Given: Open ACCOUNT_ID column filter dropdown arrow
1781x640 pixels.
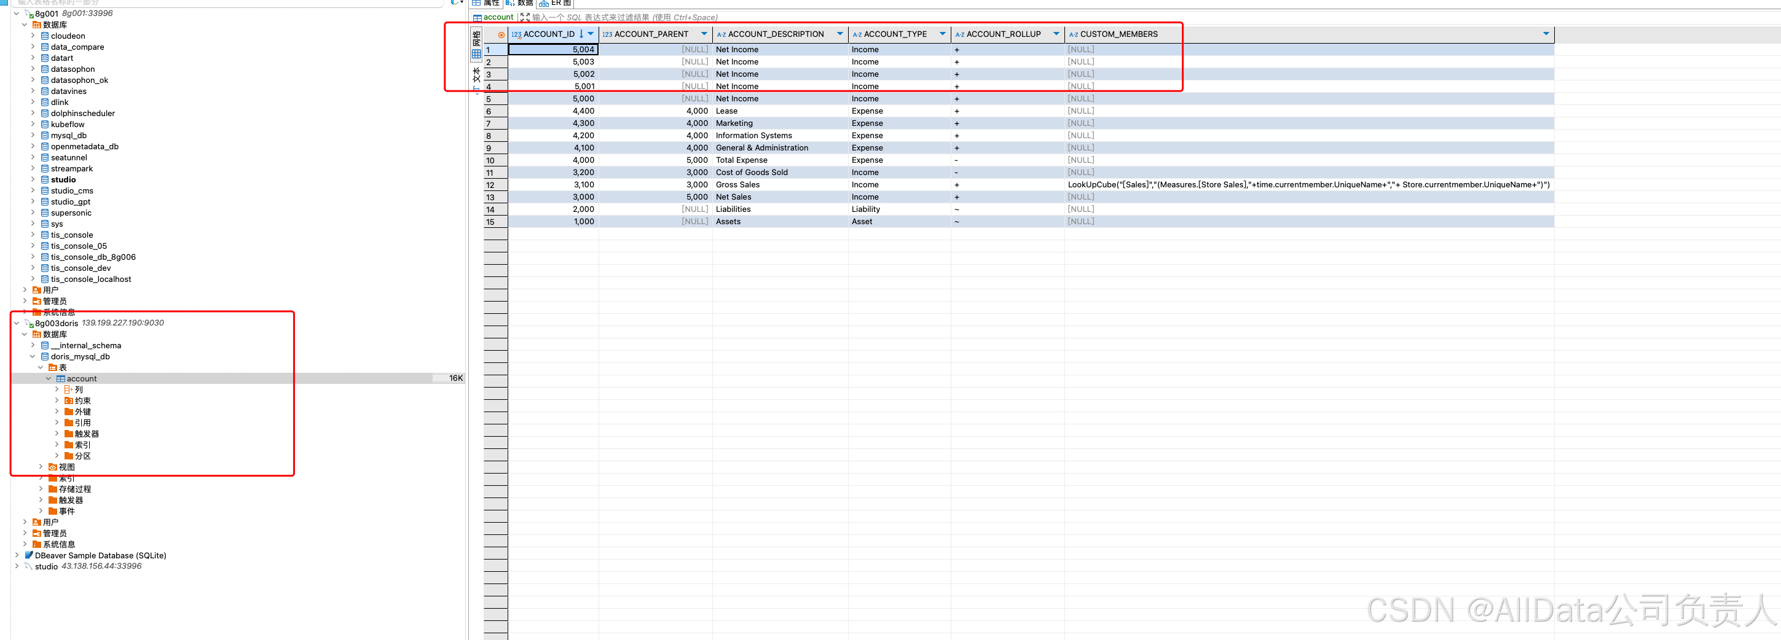Looking at the screenshot, I should (x=591, y=33).
